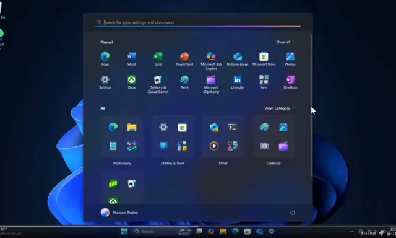Open Edge from the taskbar
Viewport: 396px width, 238px height.
pyautogui.click(x=235, y=231)
